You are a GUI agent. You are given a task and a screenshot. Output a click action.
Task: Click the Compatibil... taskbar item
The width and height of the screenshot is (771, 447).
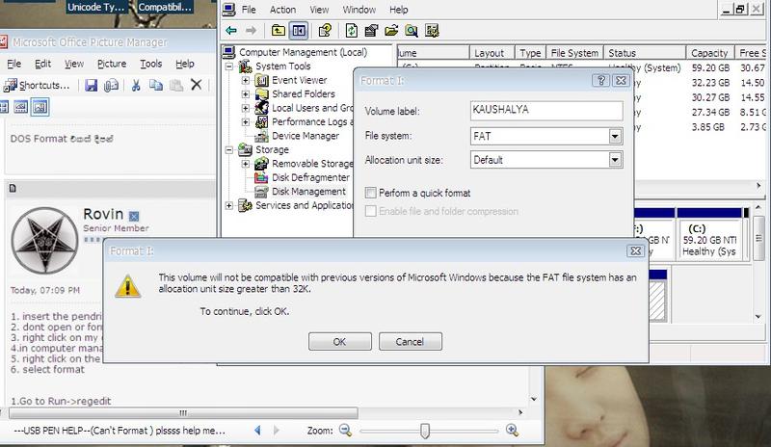pyautogui.click(x=164, y=7)
